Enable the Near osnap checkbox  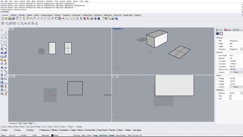pos(8,127)
